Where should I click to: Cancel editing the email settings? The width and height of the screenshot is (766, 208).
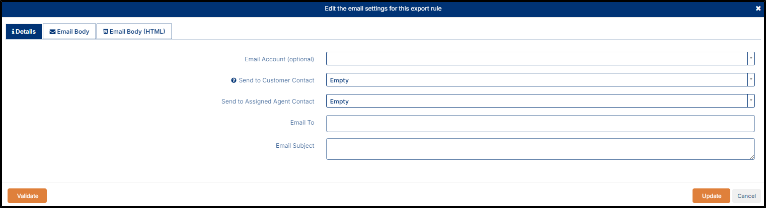tap(746, 196)
